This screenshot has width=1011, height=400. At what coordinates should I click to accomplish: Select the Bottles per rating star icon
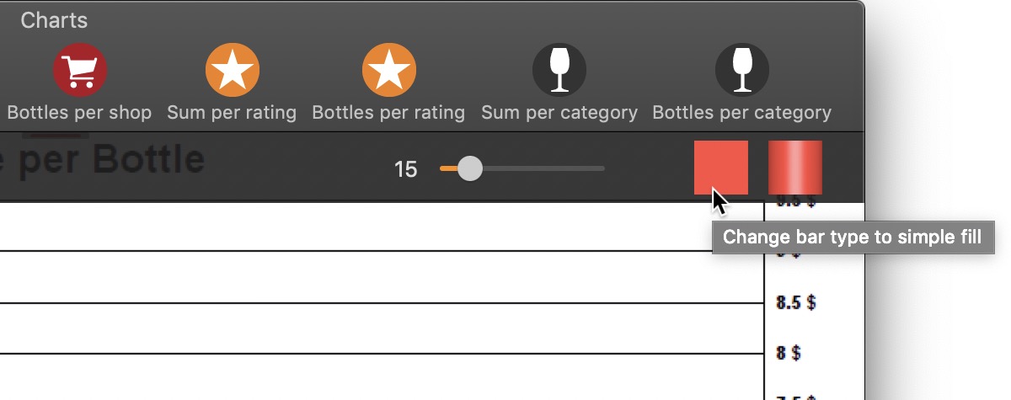[389, 70]
